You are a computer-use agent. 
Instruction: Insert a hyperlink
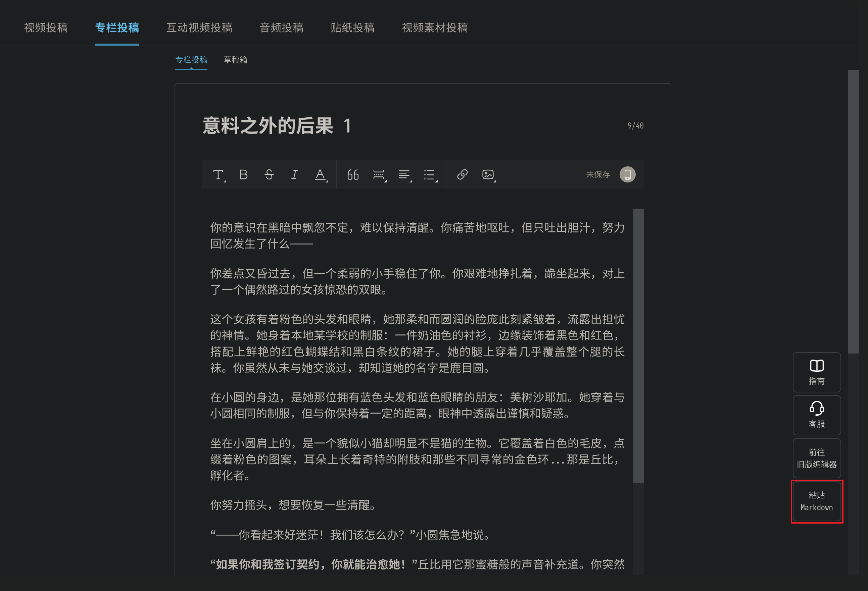[x=462, y=174]
